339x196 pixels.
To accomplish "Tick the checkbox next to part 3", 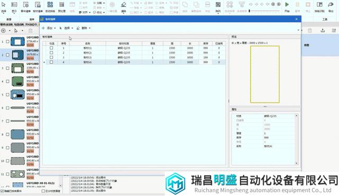I will pos(7,68).
